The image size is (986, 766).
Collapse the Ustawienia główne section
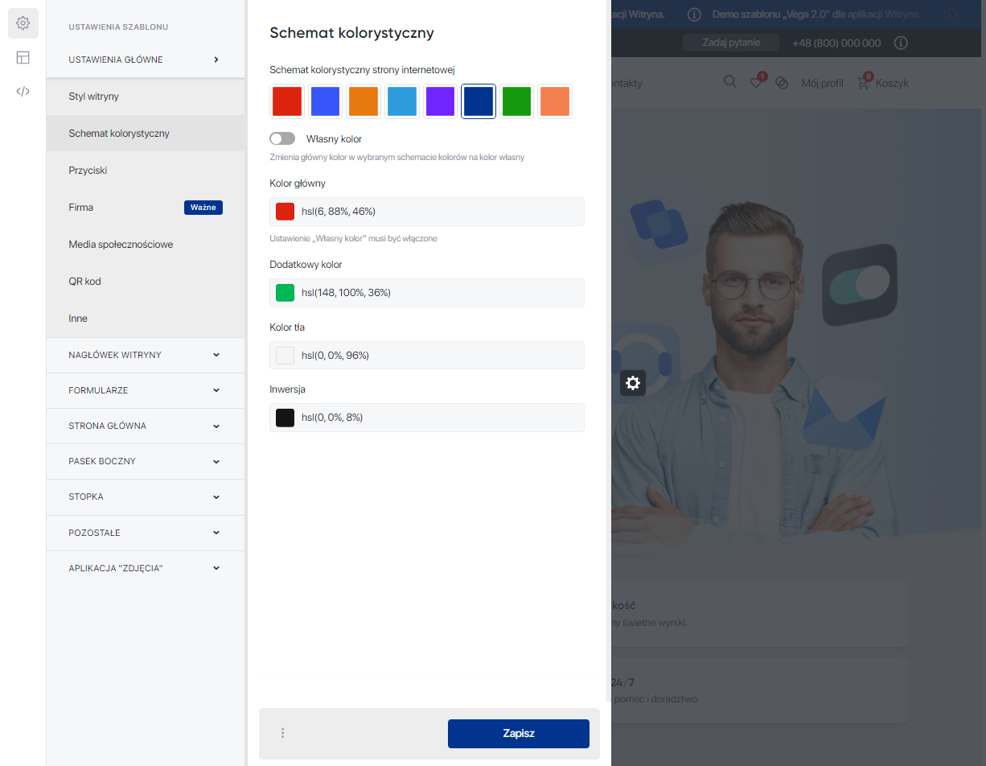coord(145,60)
